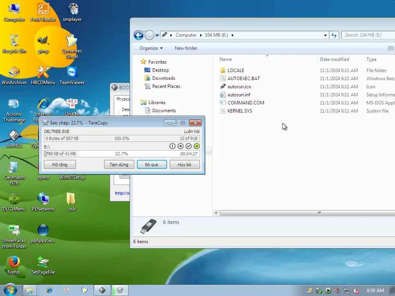Click the DELTREE.EXE file progress bar

tap(122, 138)
